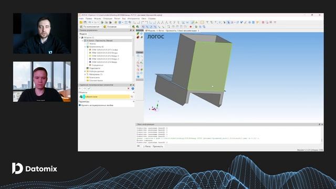Collapse the Компоненты tree node
The width and height of the screenshot is (336, 189).
pos(85,47)
